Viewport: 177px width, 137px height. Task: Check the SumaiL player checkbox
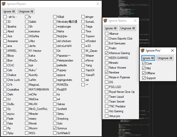(x=83, y=21)
